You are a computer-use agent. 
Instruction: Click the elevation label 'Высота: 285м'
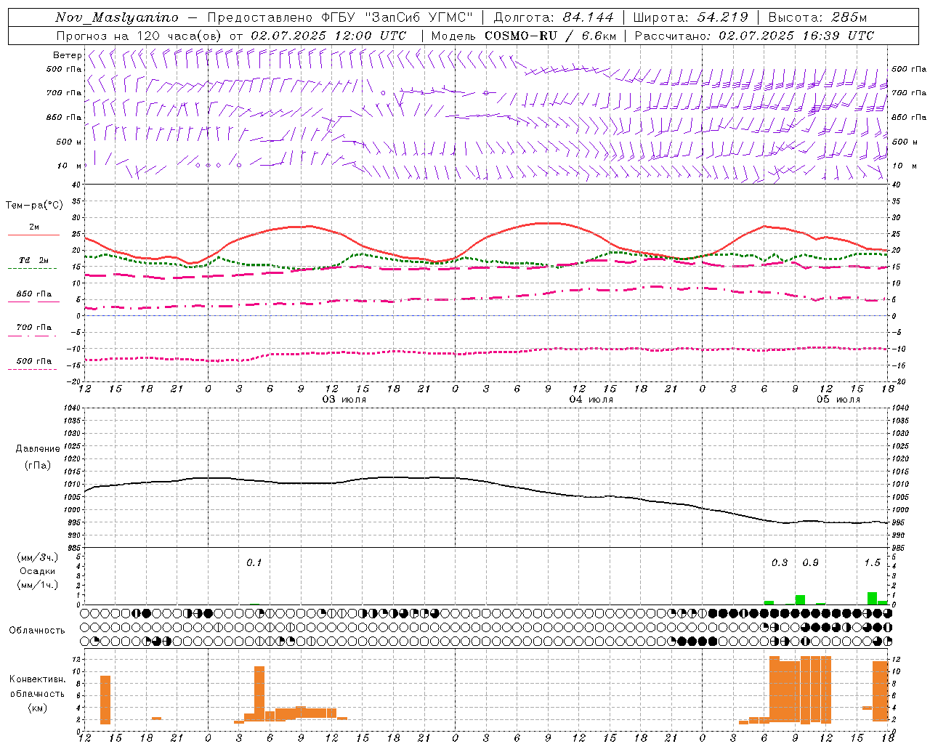point(817,17)
